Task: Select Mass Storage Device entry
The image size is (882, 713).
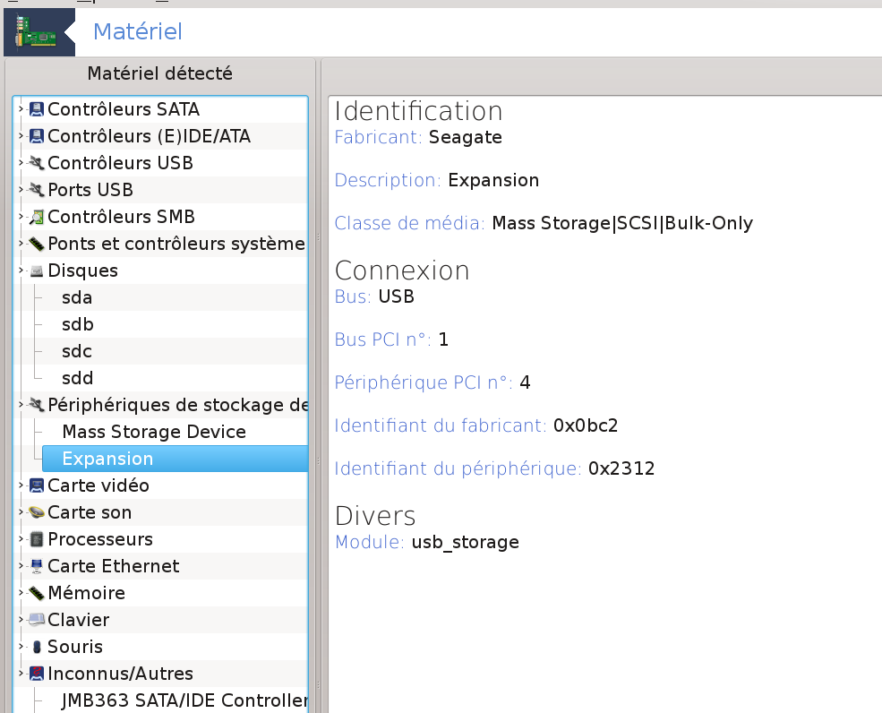Action: [154, 432]
